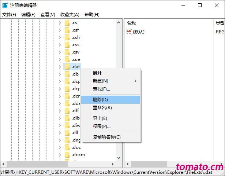Image resolution: width=225 pixels, height=176 pixels.
Task: Expand the .csh registry key
Action: 60,37
